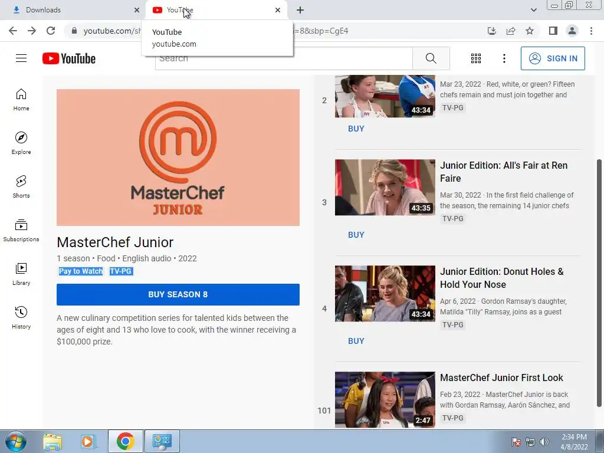Click the volume speaker tray icon
Viewport: 604px width, 453px height.
(x=544, y=442)
